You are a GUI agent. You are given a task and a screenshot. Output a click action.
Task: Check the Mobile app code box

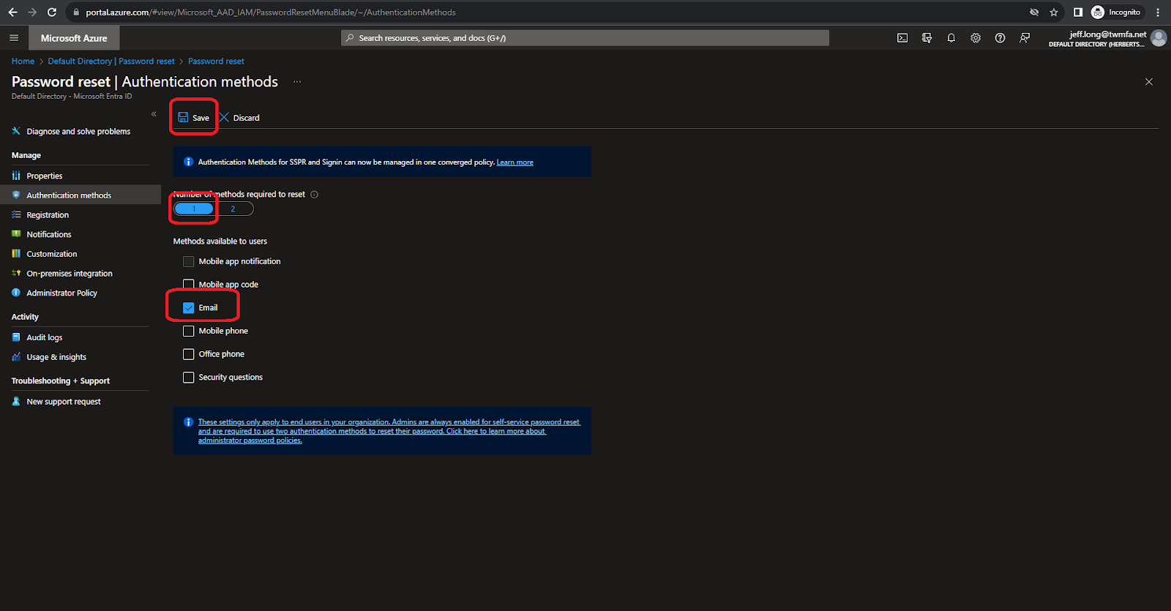tap(189, 285)
